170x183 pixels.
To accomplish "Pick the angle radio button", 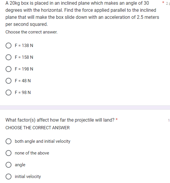I will point(9,165).
